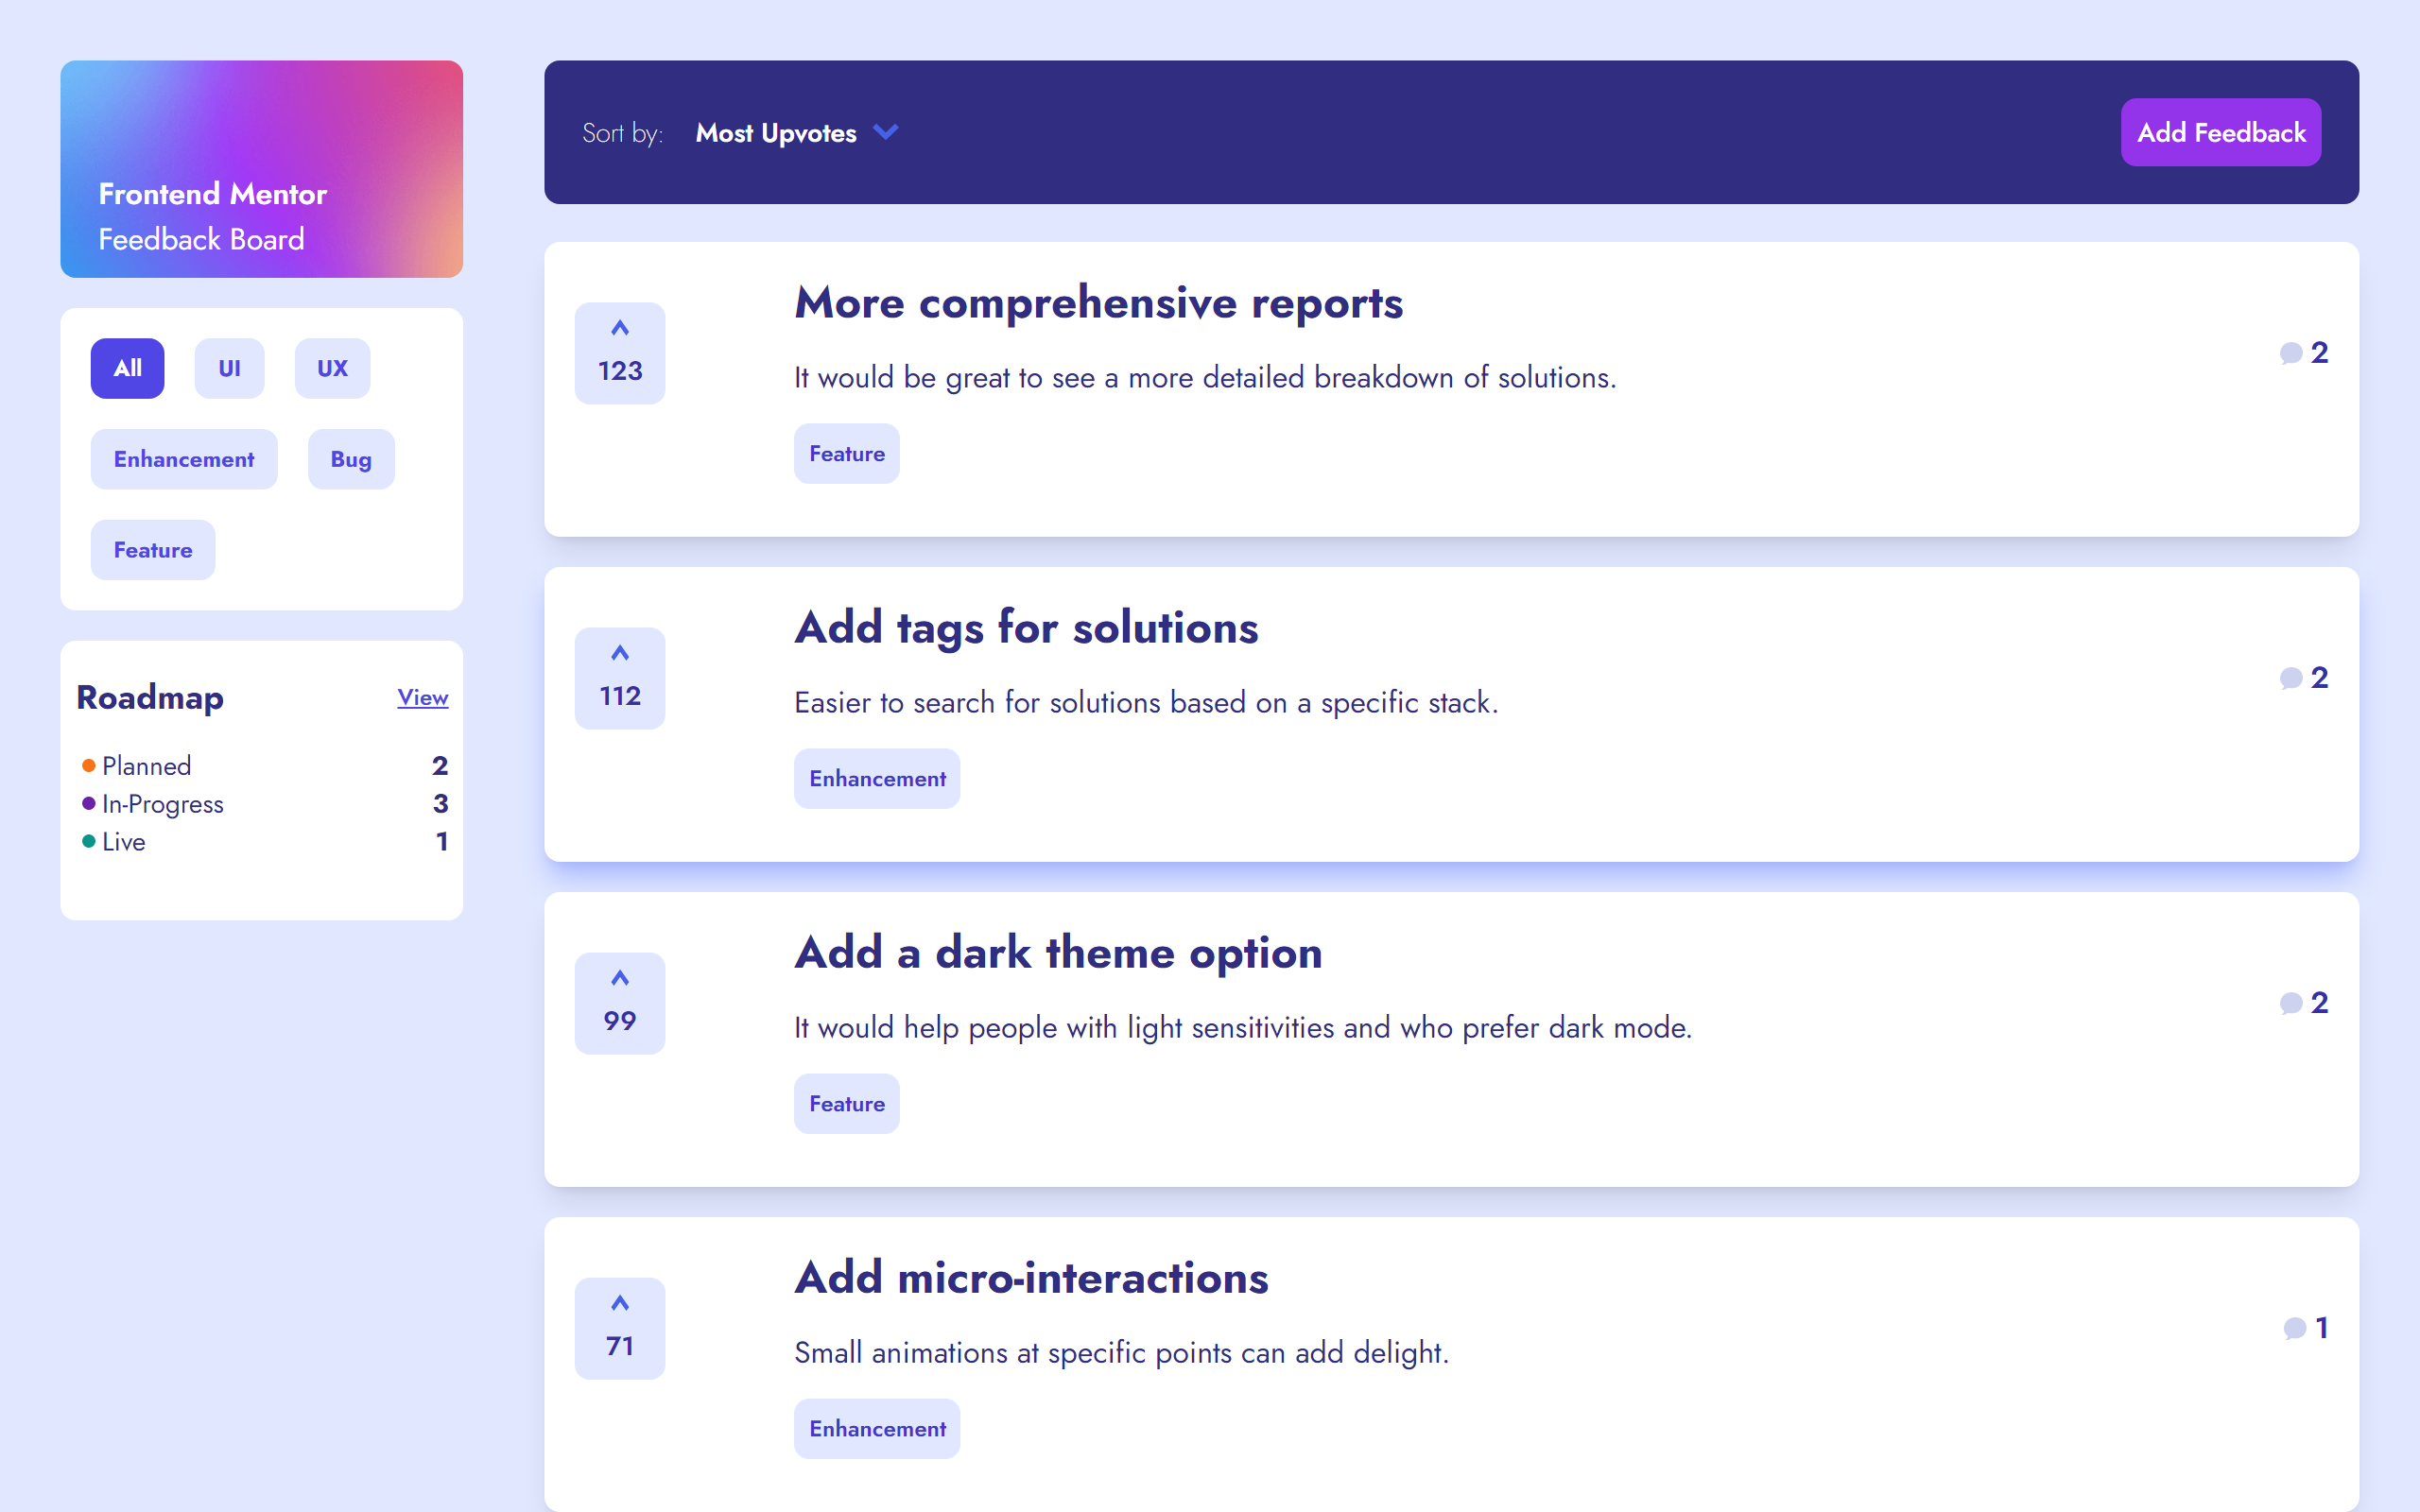
Task: Click the 'Feature' filter tag
Action: (x=151, y=550)
